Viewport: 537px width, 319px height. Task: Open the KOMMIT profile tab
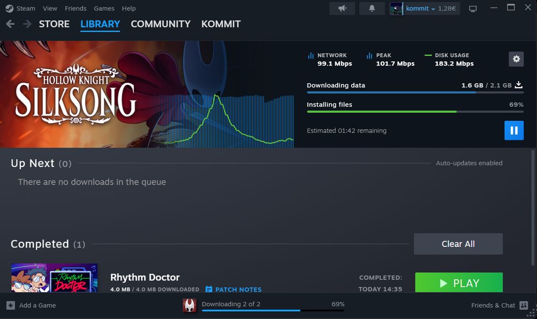coord(221,24)
